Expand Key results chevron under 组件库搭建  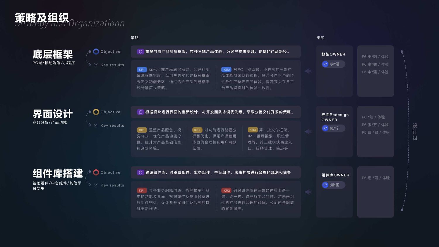click(96, 185)
